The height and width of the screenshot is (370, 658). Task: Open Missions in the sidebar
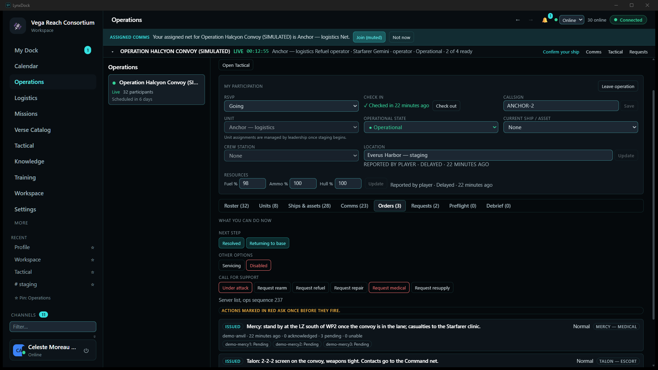(x=53, y=114)
